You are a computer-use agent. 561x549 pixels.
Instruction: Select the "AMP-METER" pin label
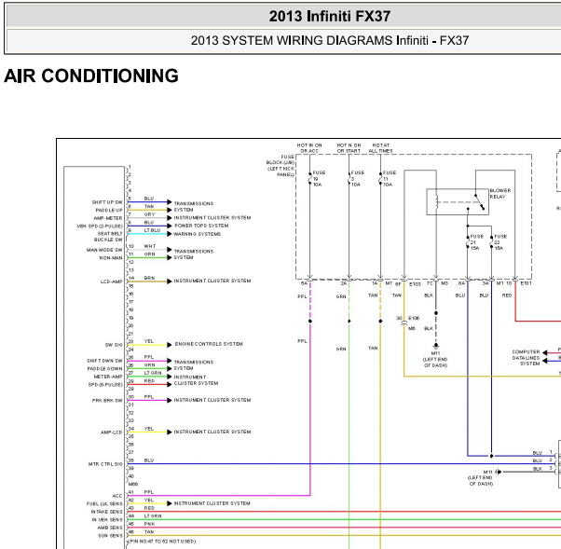(108, 218)
